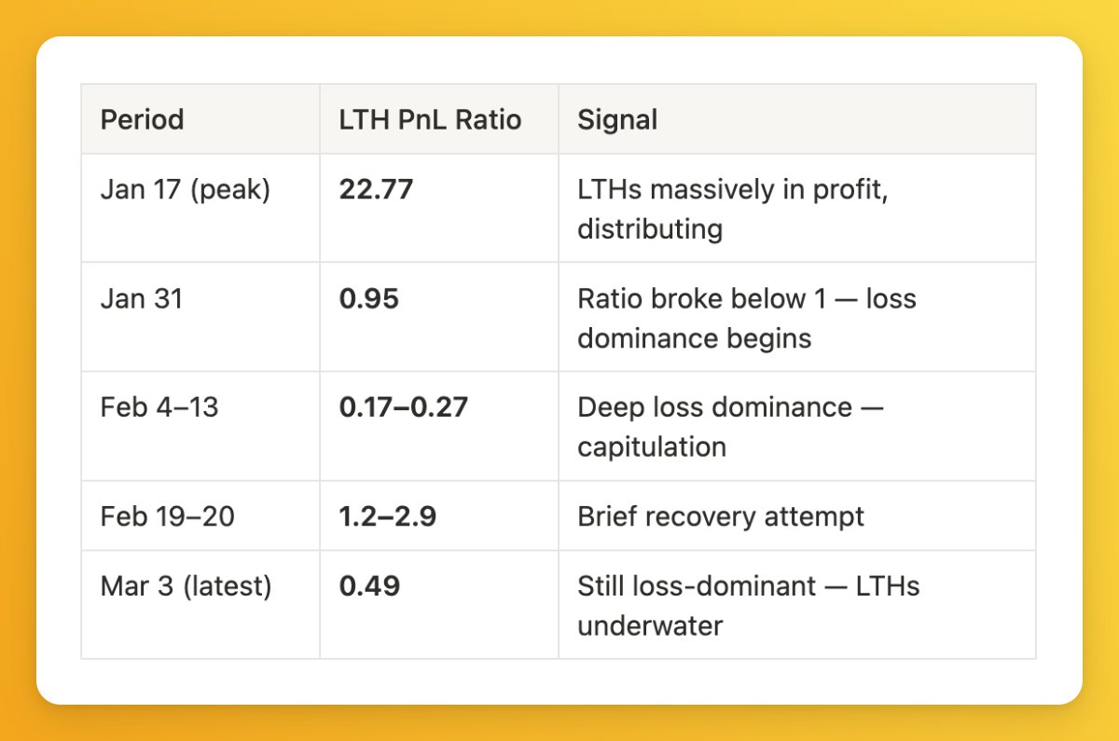Image resolution: width=1119 pixels, height=741 pixels.
Task: Click the white card margin below the table
Action: click(x=559, y=681)
